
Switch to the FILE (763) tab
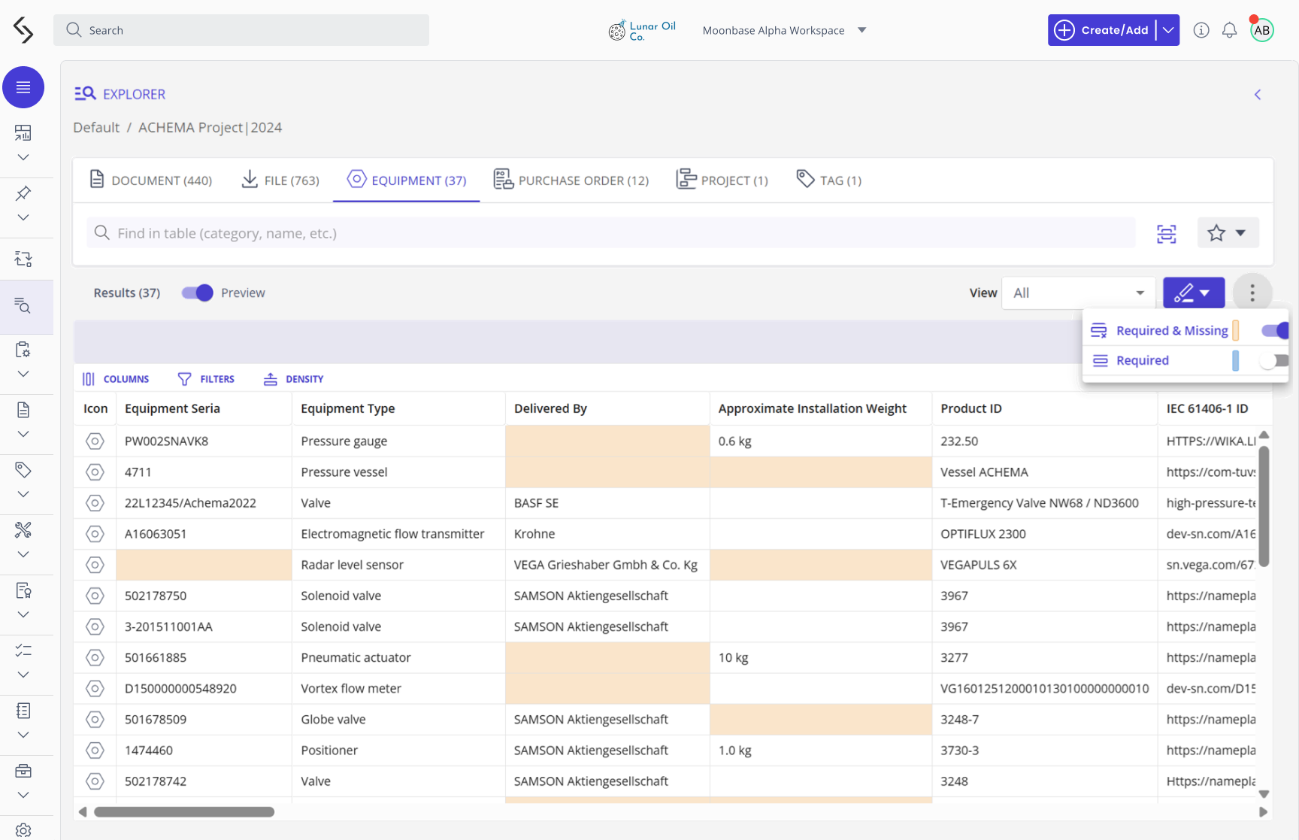coord(280,180)
